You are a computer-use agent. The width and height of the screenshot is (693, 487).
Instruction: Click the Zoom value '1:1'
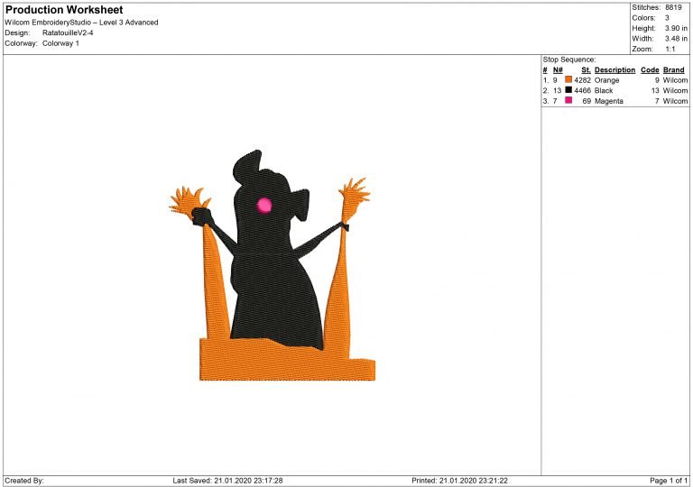[670, 49]
